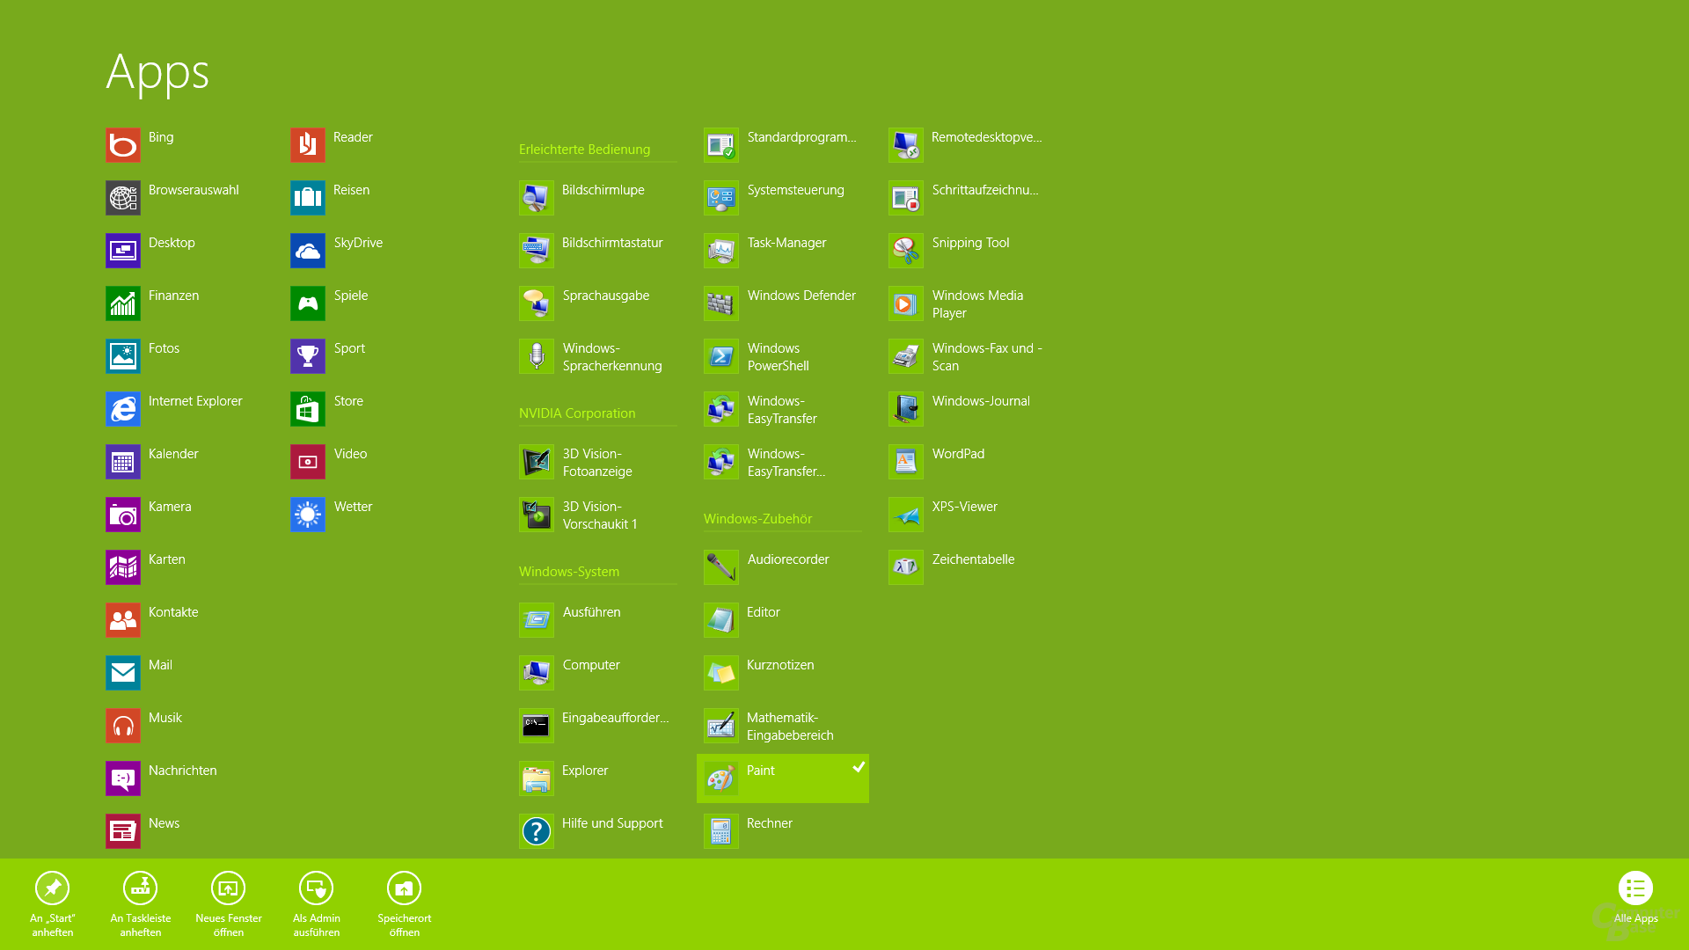Open the Reader app icon
The image size is (1689, 950).
[x=307, y=145]
